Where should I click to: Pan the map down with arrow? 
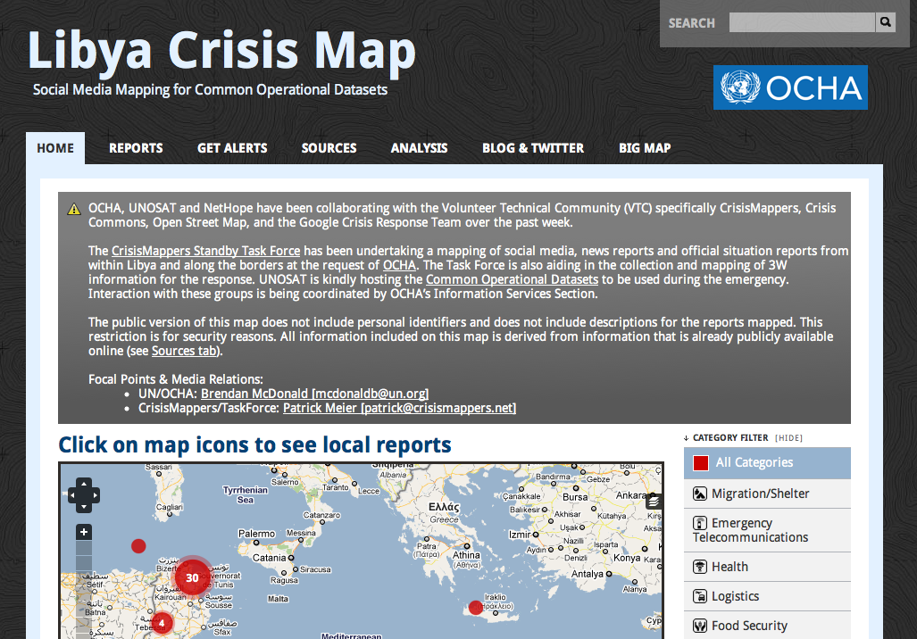point(84,507)
